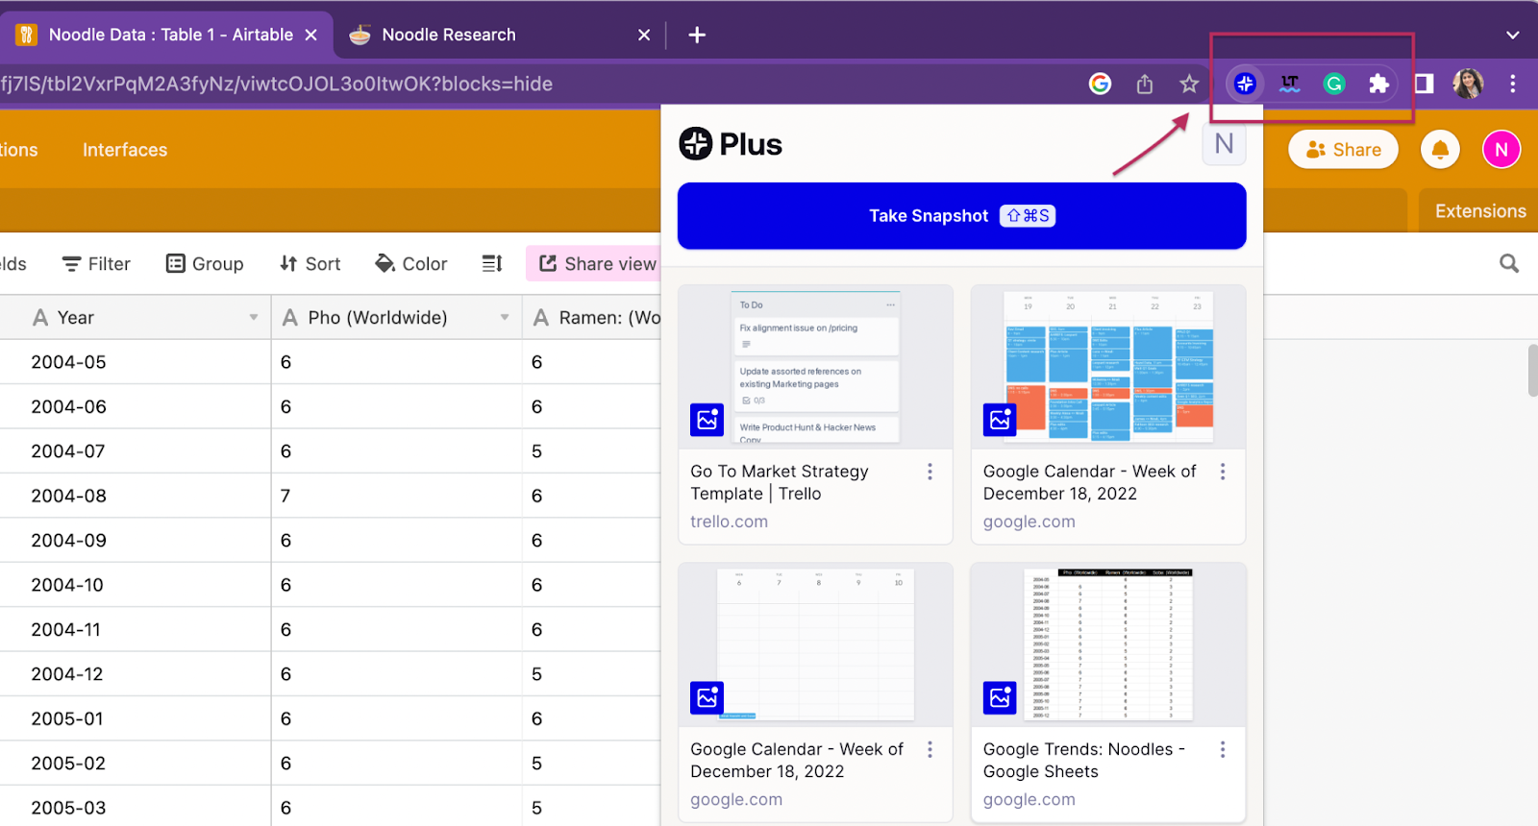Toggle the Chrome side panel icon
The height and width of the screenshot is (826, 1538).
click(1425, 84)
